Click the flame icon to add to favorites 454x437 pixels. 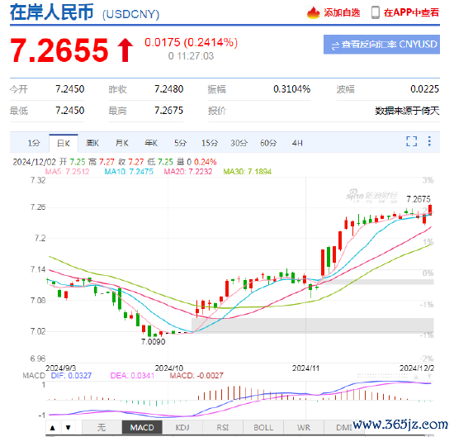click(313, 12)
